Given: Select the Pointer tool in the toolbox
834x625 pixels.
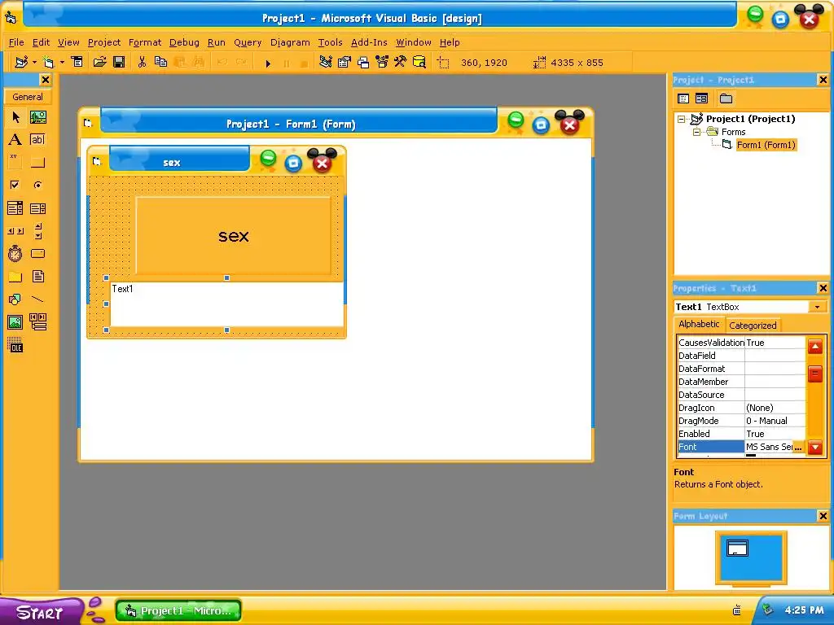Looking at the screenshot, I should [x=15, y=117].
